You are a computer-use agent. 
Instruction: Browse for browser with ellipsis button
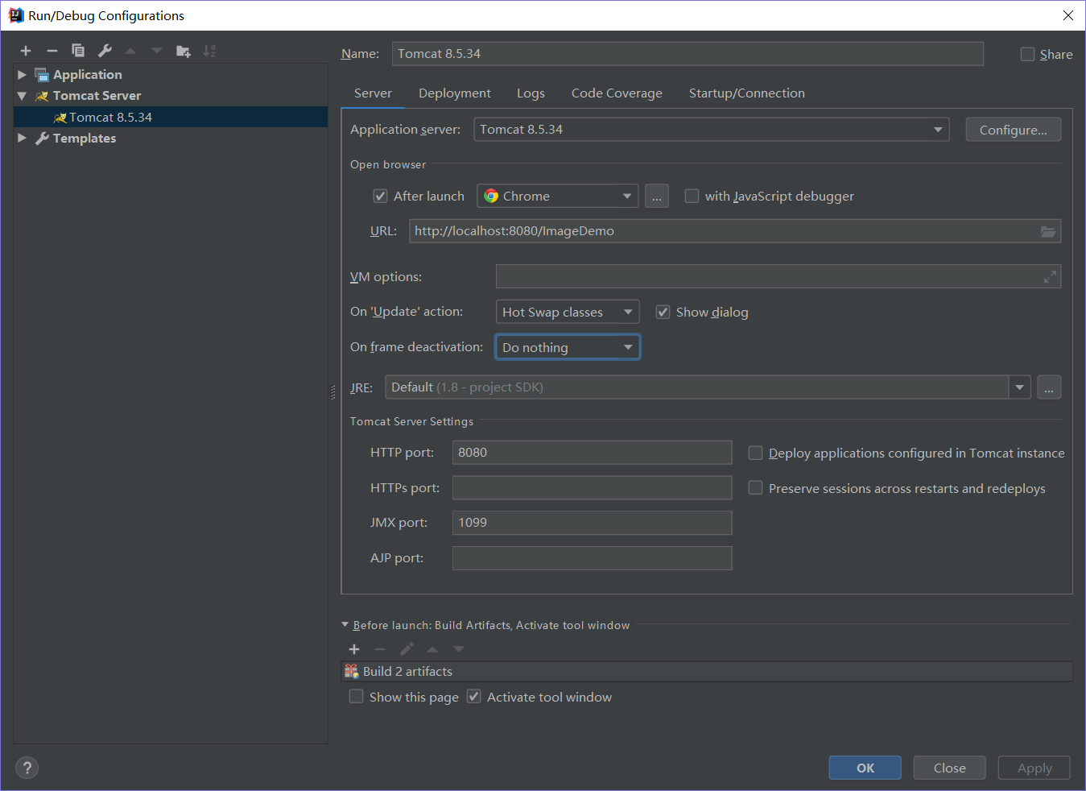click(x=657, y=196)
